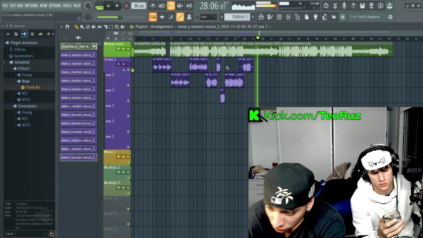Screen dimensions: 423x238
Task: Select the Mute tool in playlist toolbar
Action: point(94,27)
